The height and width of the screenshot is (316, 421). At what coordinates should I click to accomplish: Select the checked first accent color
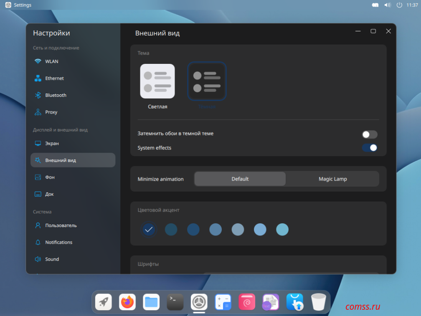(149, 230)
